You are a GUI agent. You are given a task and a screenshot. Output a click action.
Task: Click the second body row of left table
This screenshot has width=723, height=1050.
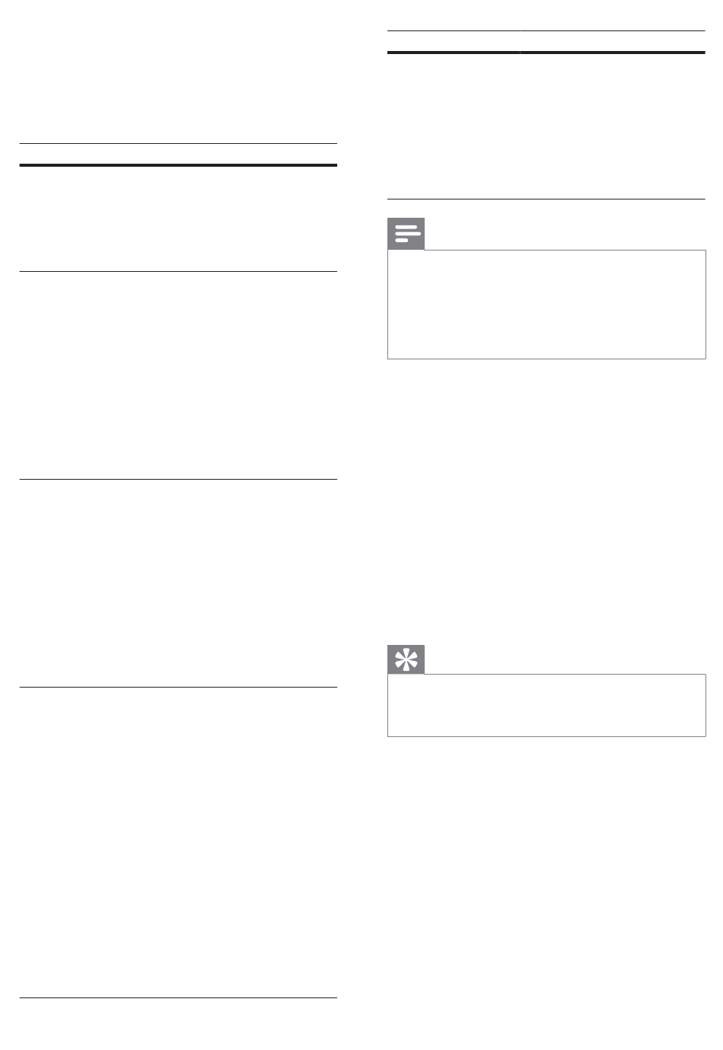point(178,375)
